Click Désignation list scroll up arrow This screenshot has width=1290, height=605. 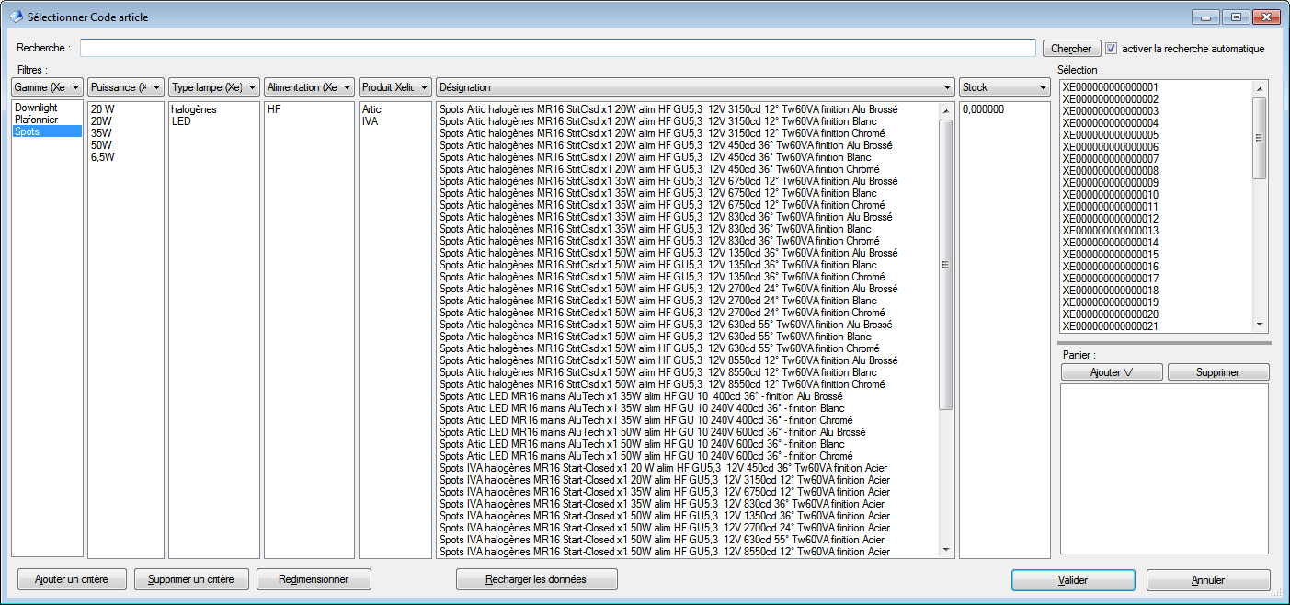(x=945, y=109)
